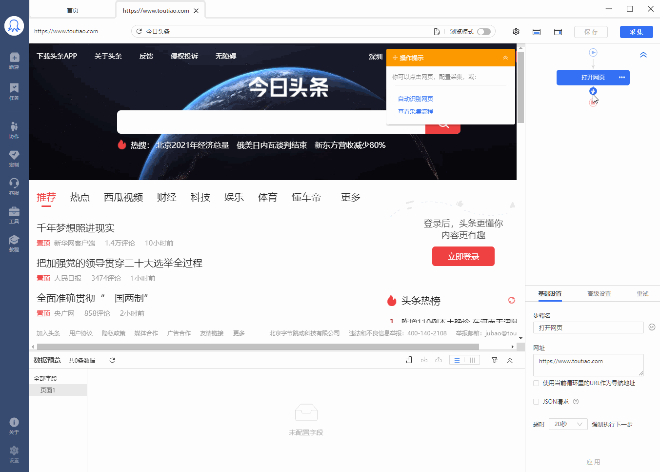Image resolution: width=660 pixels, height=472 pixels.
Task: Click the 网址 URL text area
Action: click(x=588, y=365)
